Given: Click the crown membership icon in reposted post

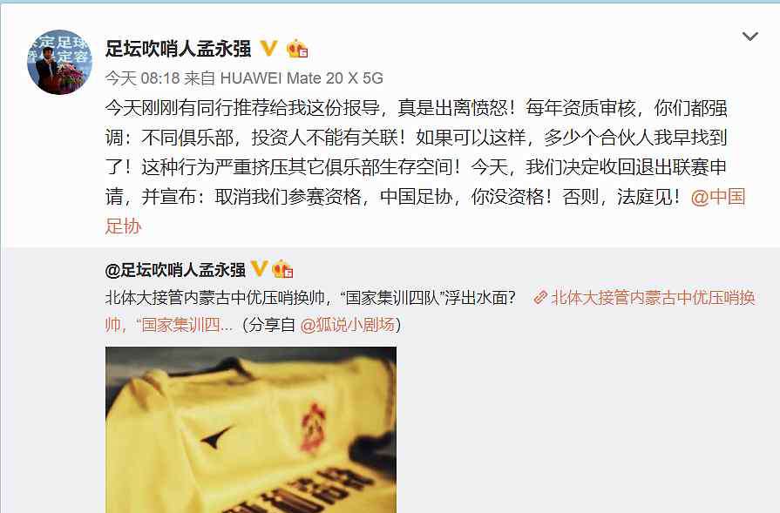Looking at the screenshot, I should [282, 268].
